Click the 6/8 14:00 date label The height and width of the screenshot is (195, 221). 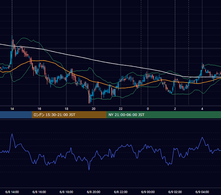click(x=12, y=192)
